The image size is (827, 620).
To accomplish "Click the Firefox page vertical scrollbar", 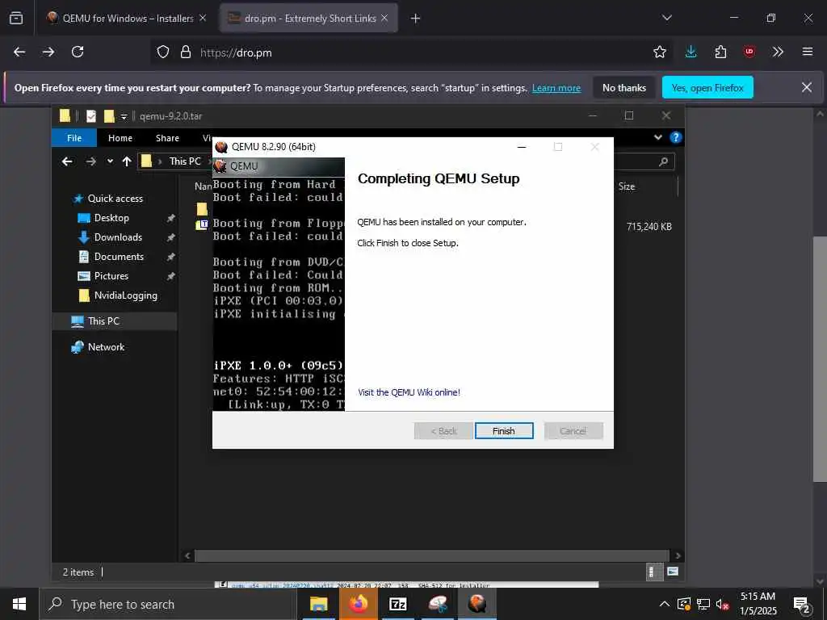I will coord(821,358).
